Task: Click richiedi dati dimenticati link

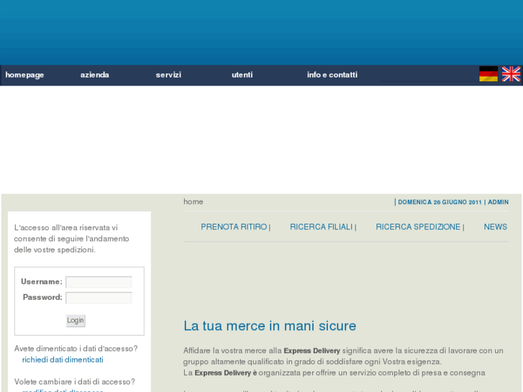Action: [63, 360]
